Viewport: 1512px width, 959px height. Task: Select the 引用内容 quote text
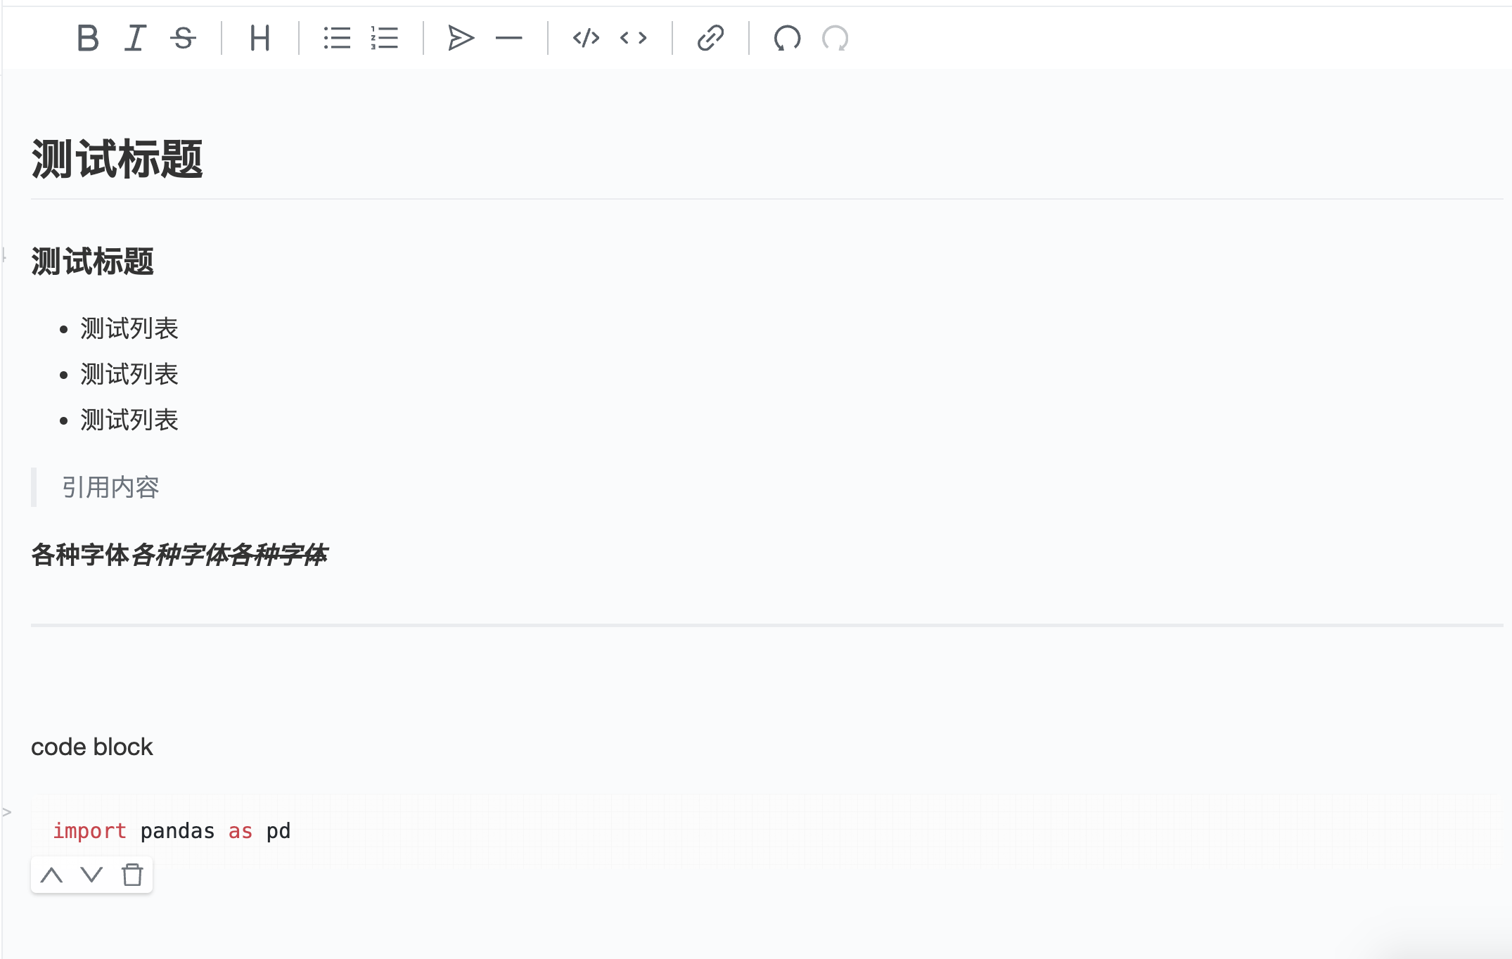(x=110, y=487)
